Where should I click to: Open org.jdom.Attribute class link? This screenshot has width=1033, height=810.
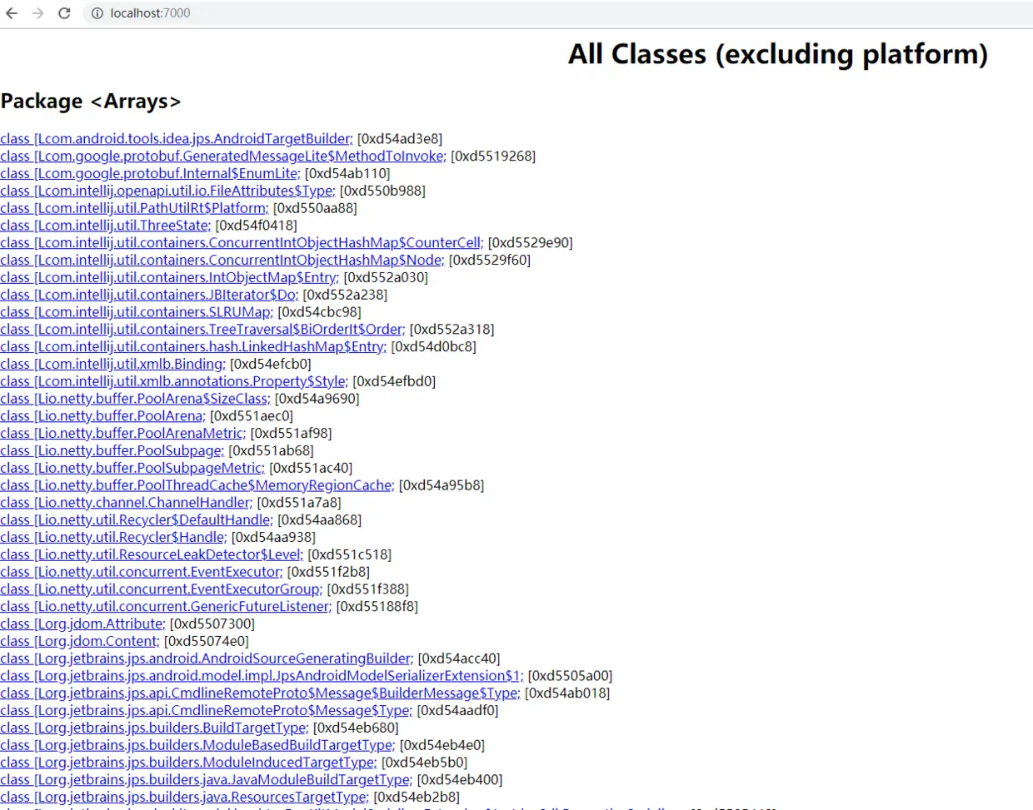coord(83,624)
